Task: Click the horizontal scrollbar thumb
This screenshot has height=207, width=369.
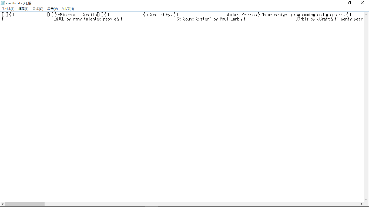Action: 25,204
